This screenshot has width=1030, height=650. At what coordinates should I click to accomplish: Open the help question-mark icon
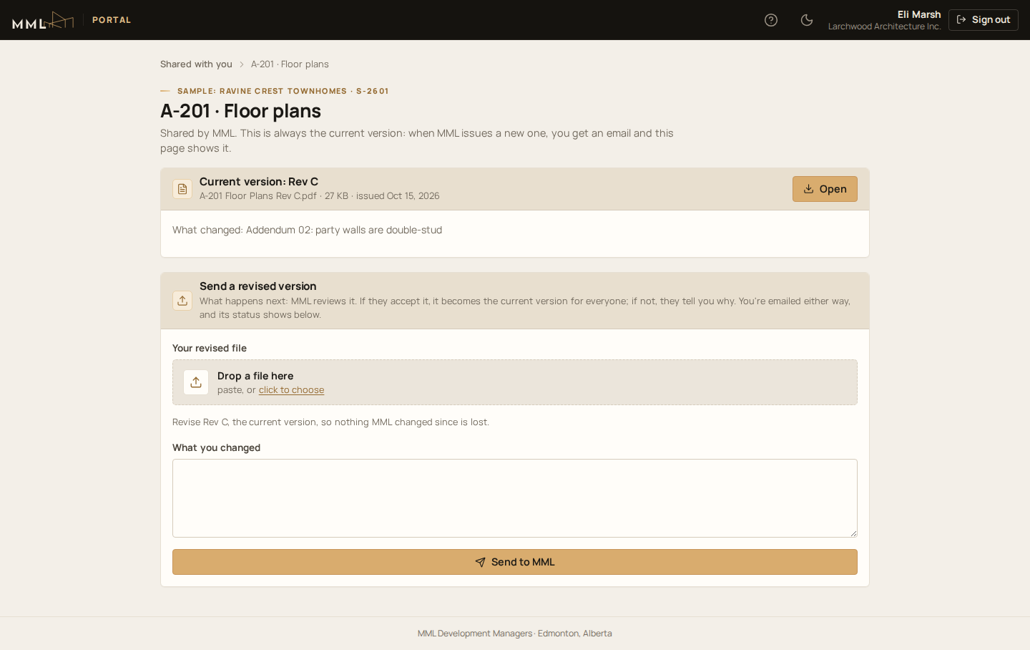click(x=771, y=20)
